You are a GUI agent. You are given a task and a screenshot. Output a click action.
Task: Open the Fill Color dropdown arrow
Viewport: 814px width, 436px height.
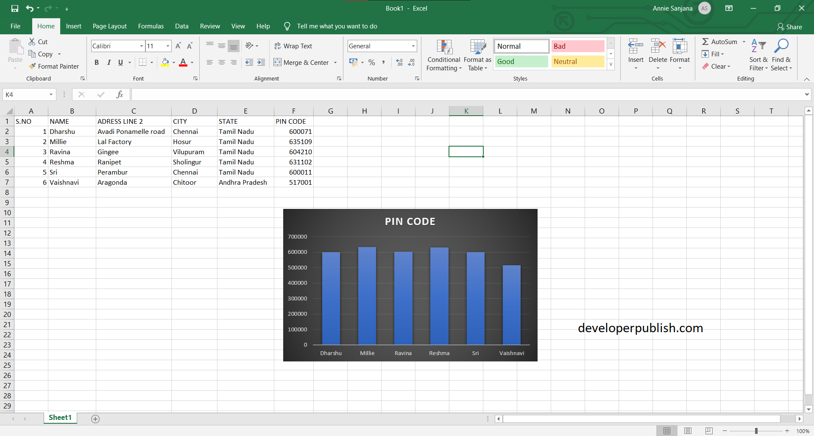(x=173, y=62)
